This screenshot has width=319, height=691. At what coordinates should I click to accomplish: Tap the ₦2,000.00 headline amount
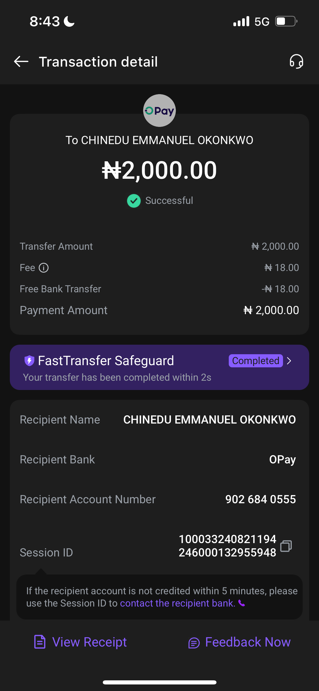pyautogui.click(x=159, y=170)
